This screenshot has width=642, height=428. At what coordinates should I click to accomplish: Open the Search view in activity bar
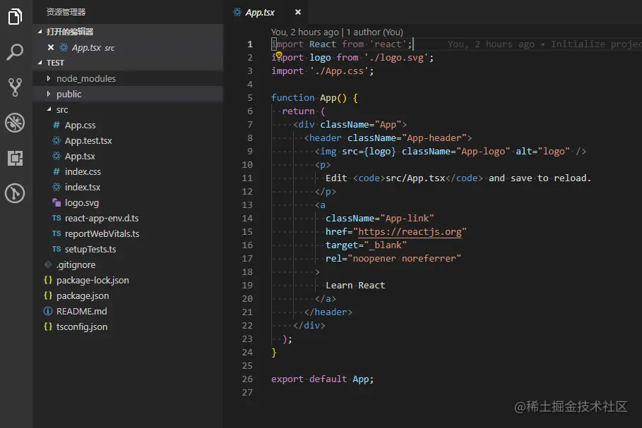[x=15, y=52]
